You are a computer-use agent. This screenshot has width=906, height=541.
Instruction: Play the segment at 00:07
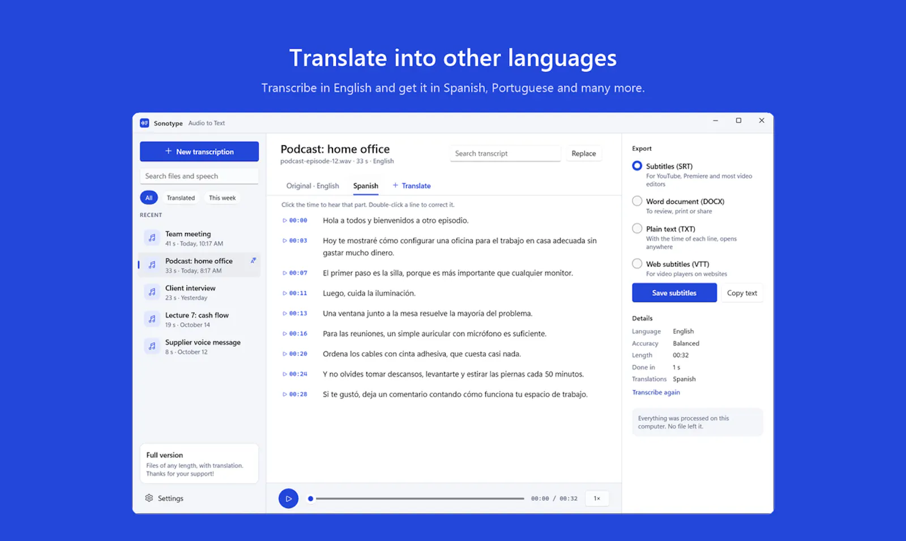pos(295,273)
